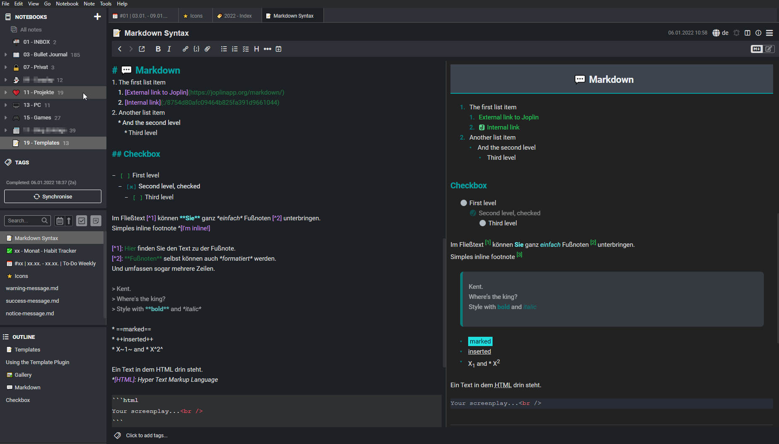Expand 07 - Privat notebook
Viewport: 779px width, 444px height.
[x=5, y=67]
